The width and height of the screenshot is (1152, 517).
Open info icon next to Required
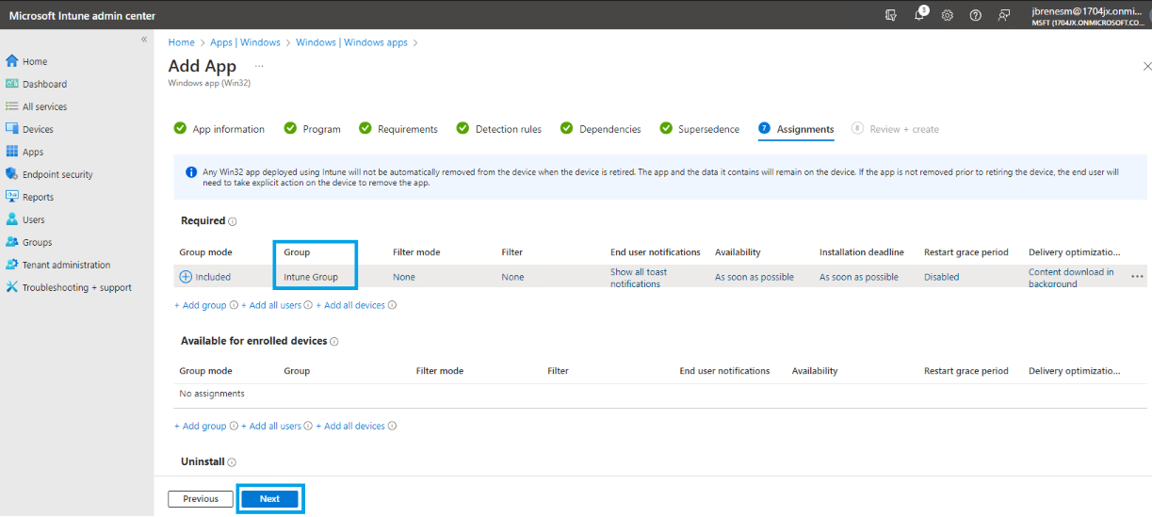[233, 221]
